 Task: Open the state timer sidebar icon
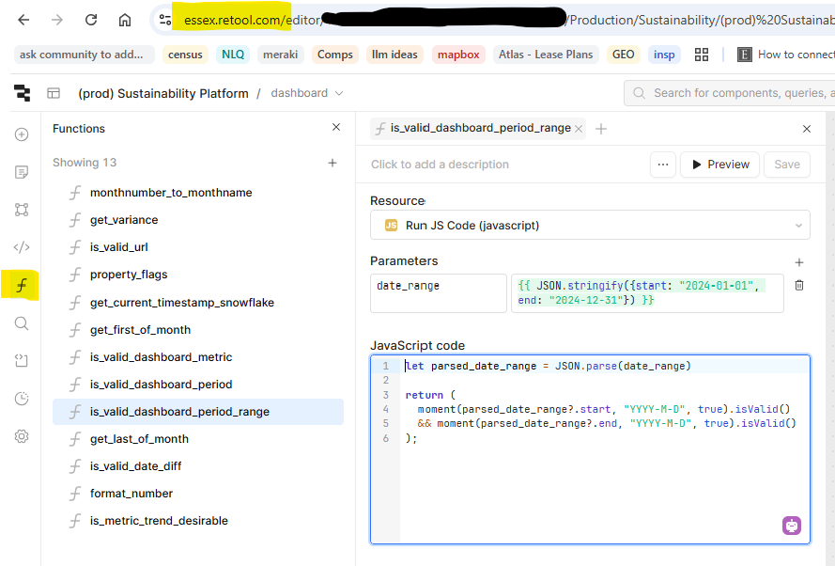click(22, 399)
